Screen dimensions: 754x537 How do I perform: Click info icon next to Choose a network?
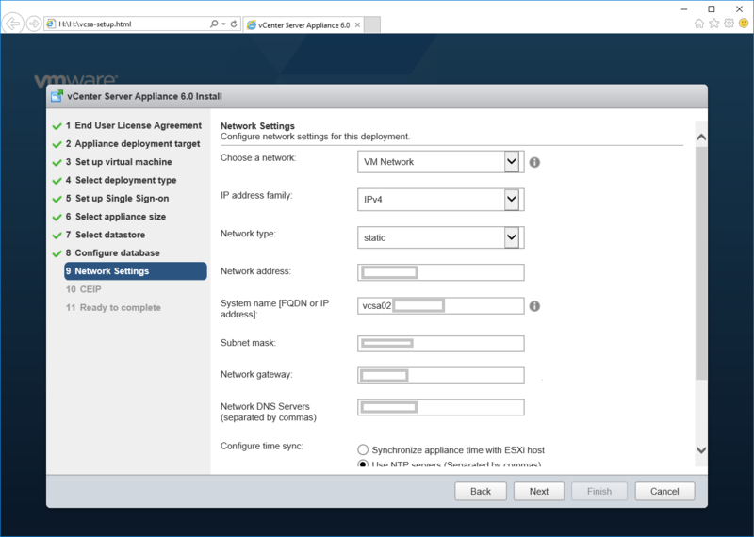pos(534,162)
